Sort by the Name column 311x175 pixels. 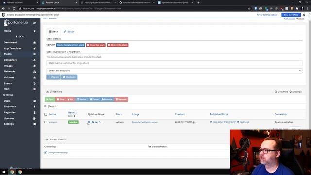52,114
